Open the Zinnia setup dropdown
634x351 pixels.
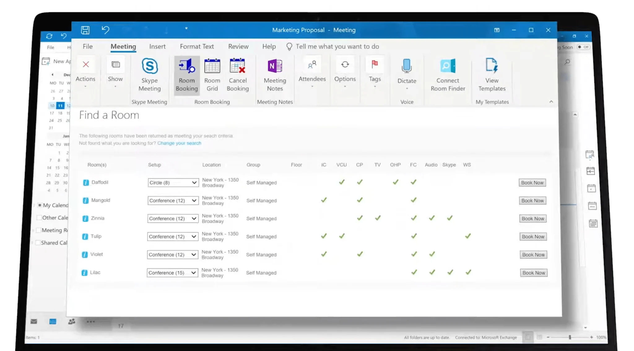[x=173, y=218]
